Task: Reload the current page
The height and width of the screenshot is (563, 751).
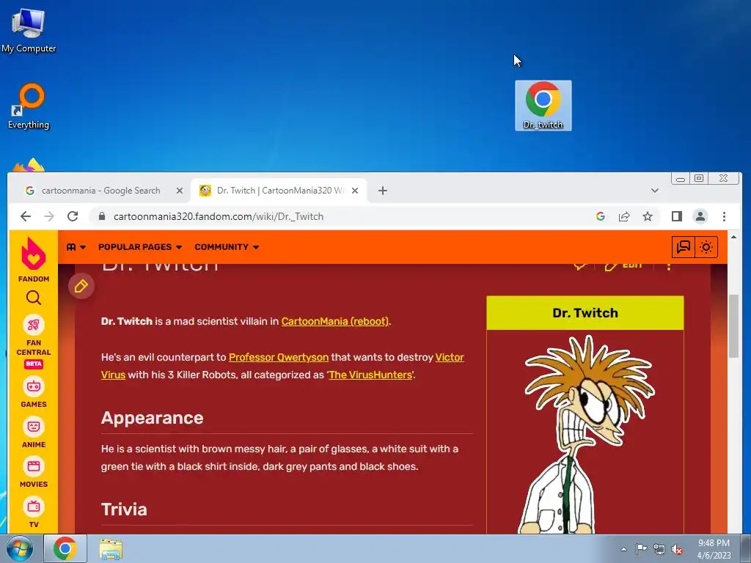Action: [73, 216]
